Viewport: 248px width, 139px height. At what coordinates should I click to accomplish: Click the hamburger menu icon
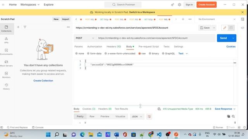tap(3, 5)
